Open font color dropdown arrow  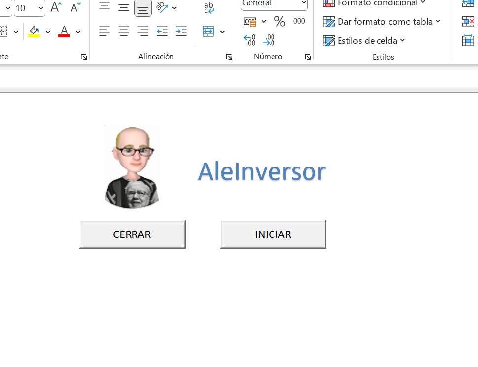78,32
